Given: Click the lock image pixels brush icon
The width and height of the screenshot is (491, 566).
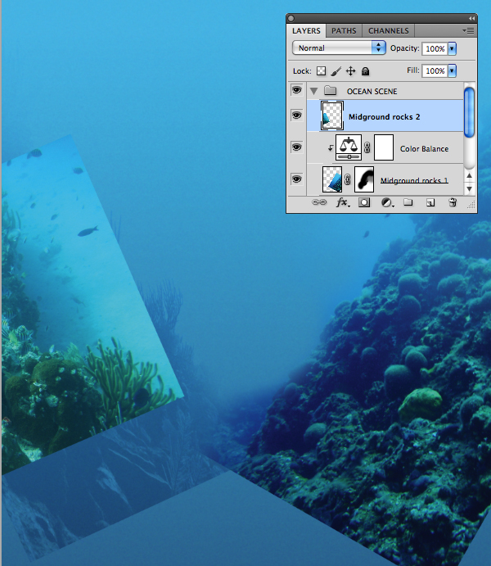Looking at the screenshot, I should click(x=336, y=71).
